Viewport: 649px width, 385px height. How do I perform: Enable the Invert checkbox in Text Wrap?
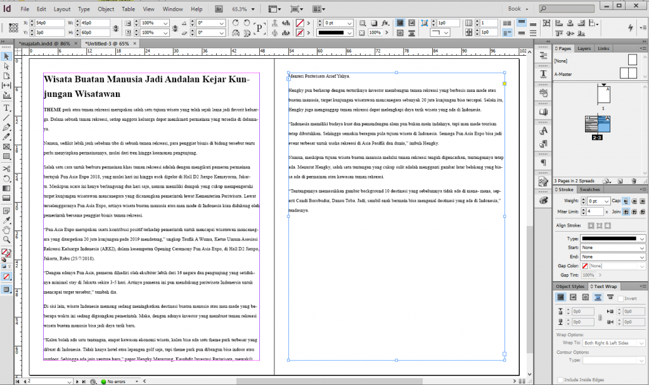pyautogui.click(x=620, y=298)
